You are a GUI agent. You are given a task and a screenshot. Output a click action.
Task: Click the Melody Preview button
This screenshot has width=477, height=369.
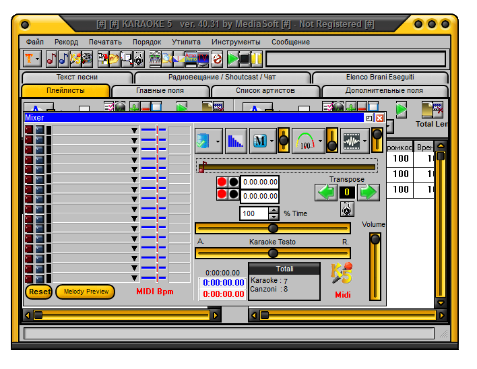pos(86,292)
